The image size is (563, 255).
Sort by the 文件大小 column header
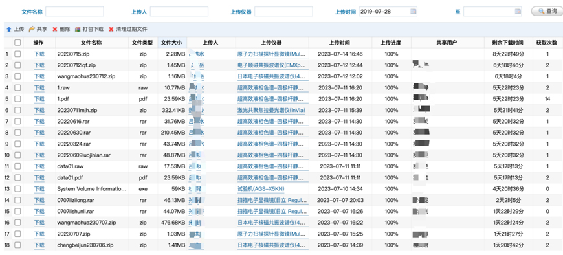click(172, 43)
